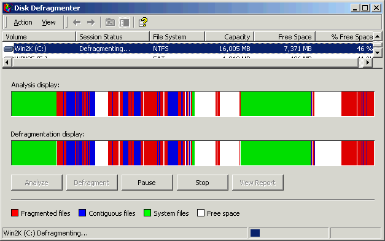Image resolution: width=385 pixels, height=241 pixels.
Task: Click the Disk Defragmenter title bar icon
Action: pos(7,8)
